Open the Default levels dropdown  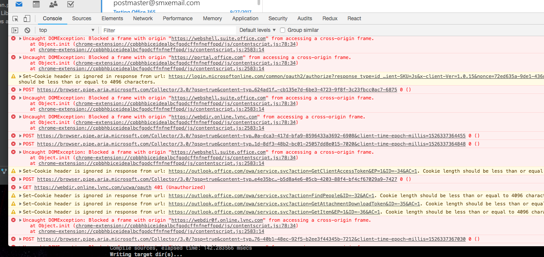click(x=258, y=30)
